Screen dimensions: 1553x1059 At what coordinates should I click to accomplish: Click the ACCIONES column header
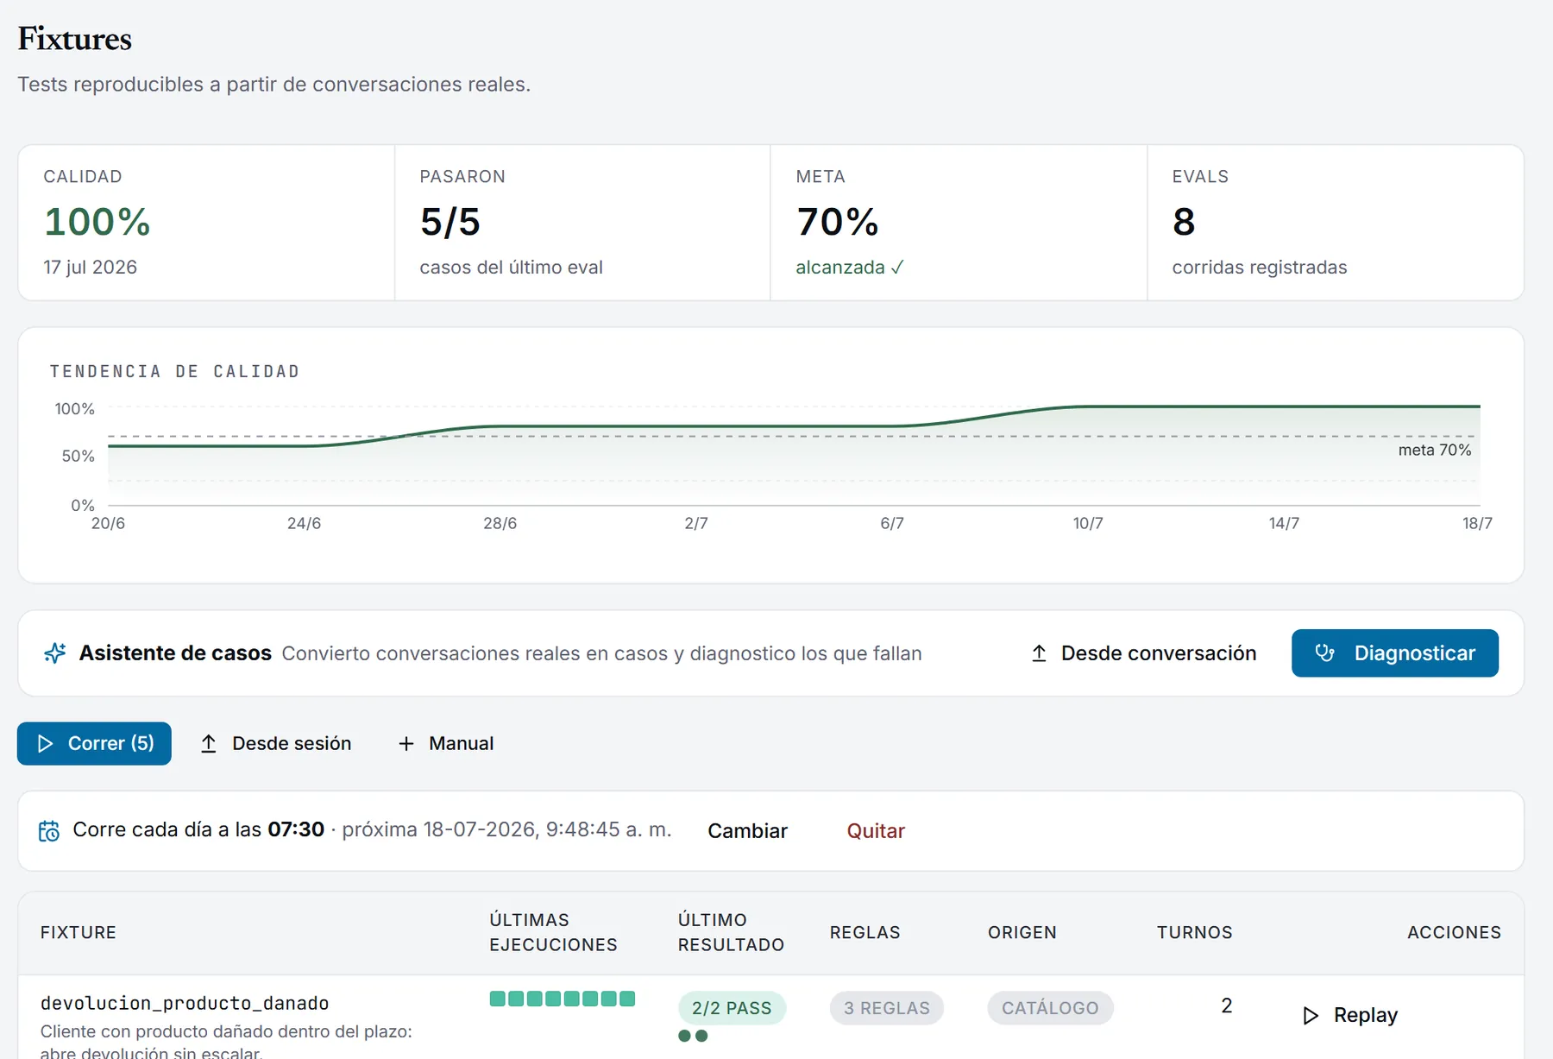pyautogui.click(x=1454, y=932)
